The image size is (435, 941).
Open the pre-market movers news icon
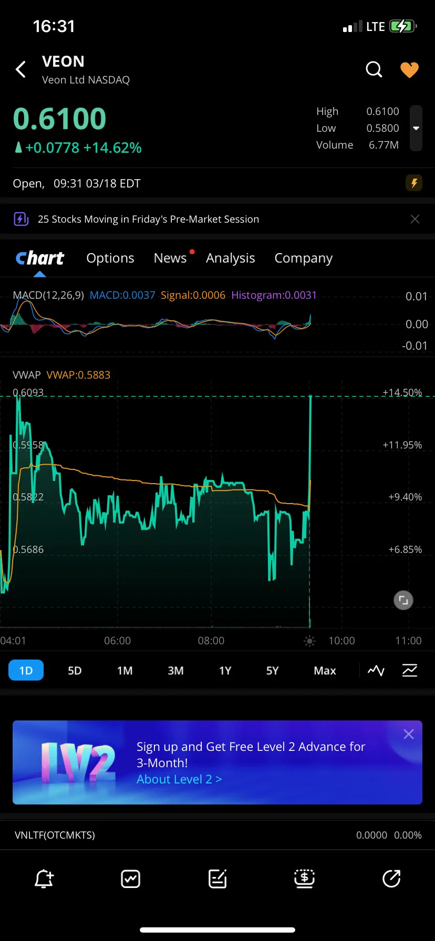(x=21, y=219)
